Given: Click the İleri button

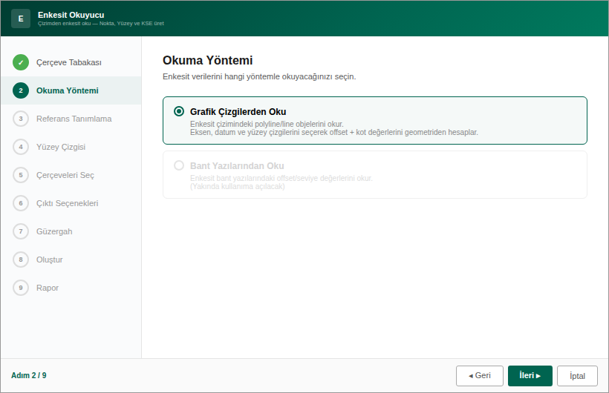Looking at the screenshot, I should (530, 375).
